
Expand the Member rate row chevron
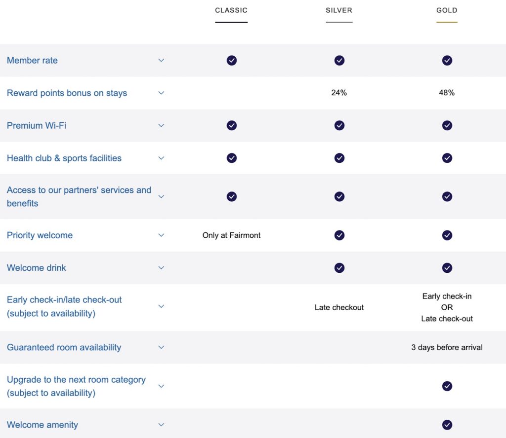(161, 60)
